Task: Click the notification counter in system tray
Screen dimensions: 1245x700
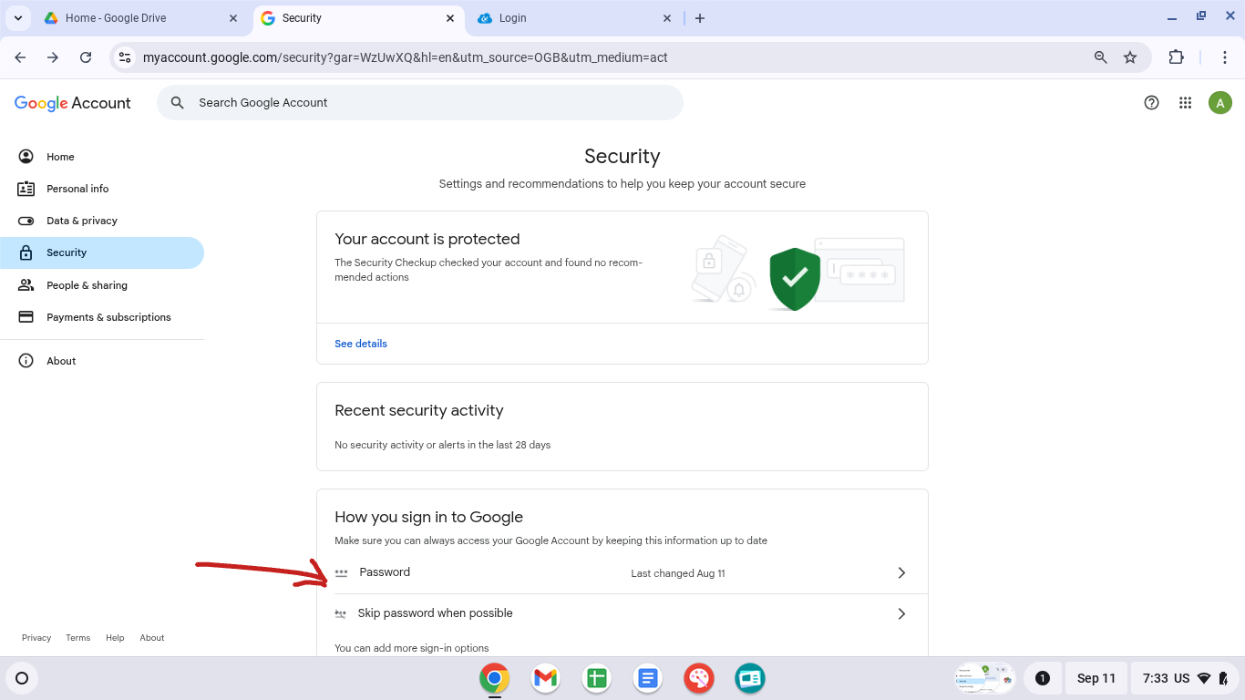Action: (x=1043, y=678)
